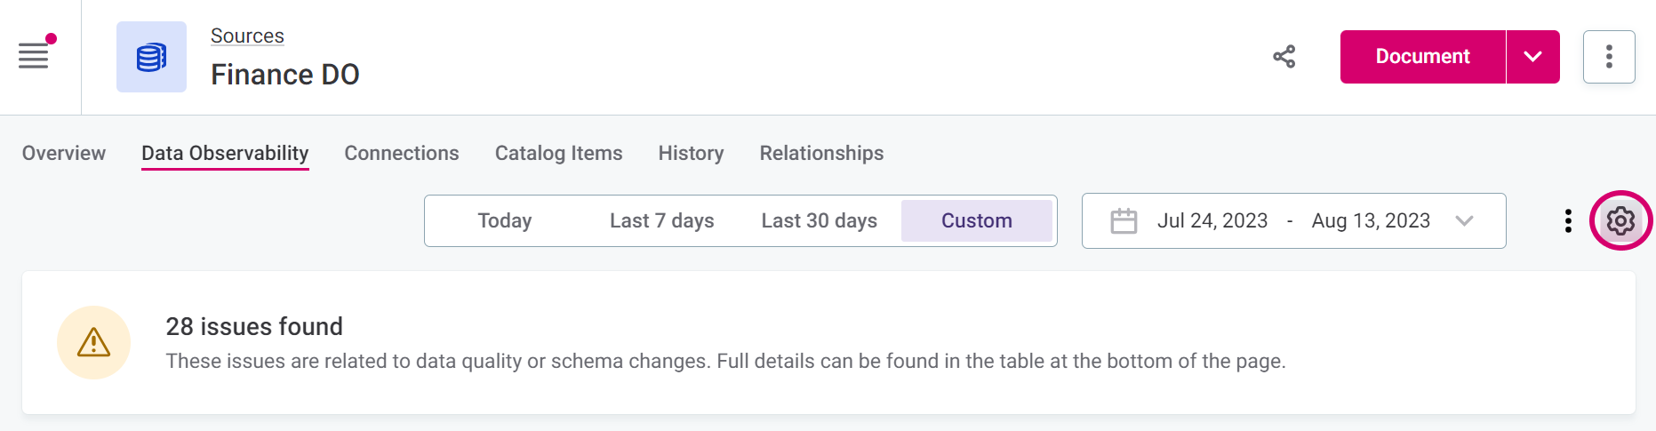Click the calendar icon in date range
Image resolution: width=1656 pixels, height=431 pixels.
1124,220
